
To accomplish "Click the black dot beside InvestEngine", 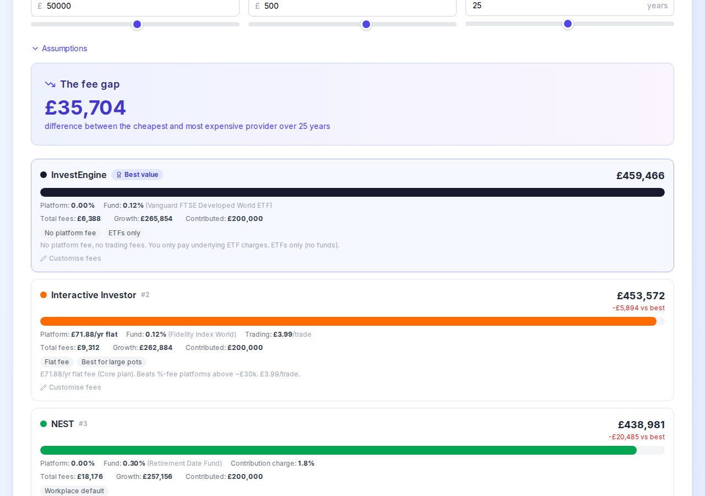I will click(44, 175).
